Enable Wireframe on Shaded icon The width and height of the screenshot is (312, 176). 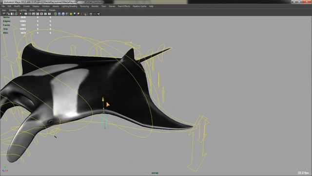click(x=63, y=14)
